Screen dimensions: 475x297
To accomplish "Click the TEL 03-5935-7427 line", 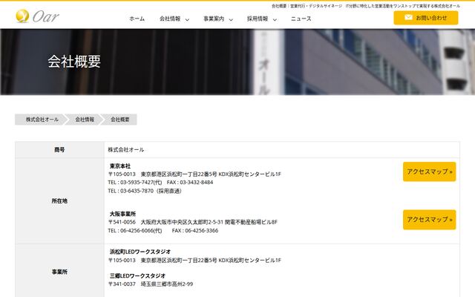I will tap(160, 183).
